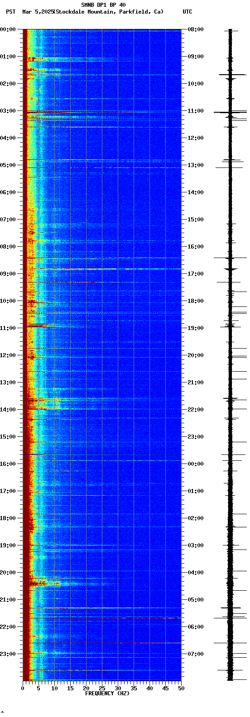
Task: Click the 'FREQUENCY (HZ)' axis label
Action: click(x=107, y=693)
